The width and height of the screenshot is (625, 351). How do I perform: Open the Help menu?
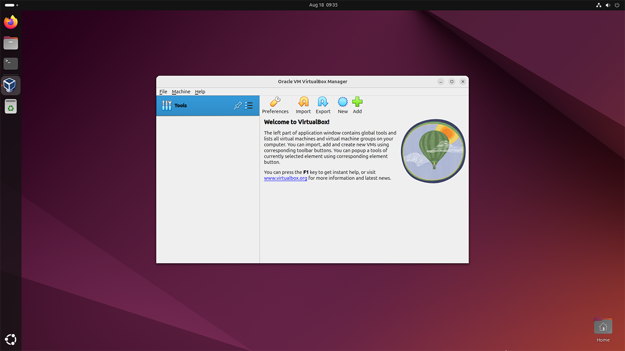[x=200, y=92]
